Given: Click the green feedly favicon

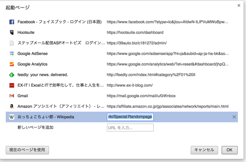Looking at the screenshot, I should pyautogui.click(x=12, y=75).
